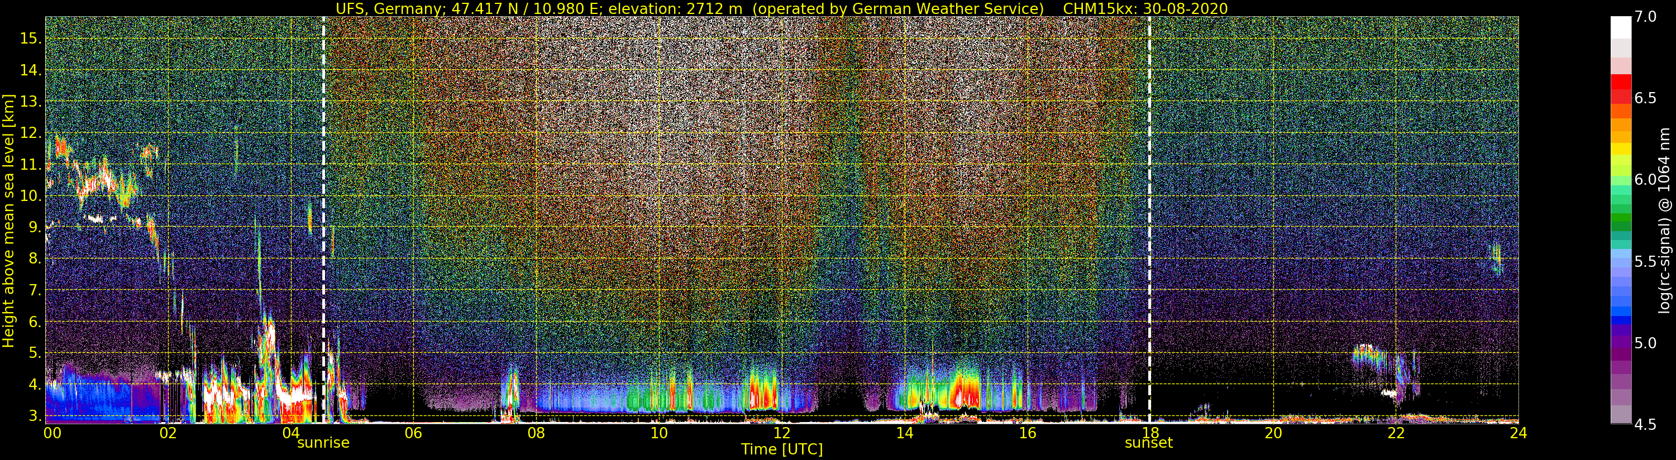Click time tick label '12'
Image resolution: width=1676 pixels, height=460 pixels.
point(782,433)
